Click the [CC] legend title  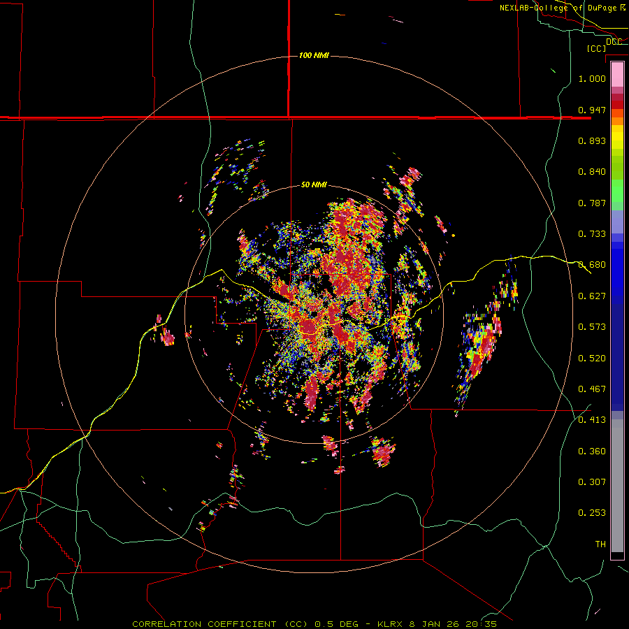coord(596,48)
